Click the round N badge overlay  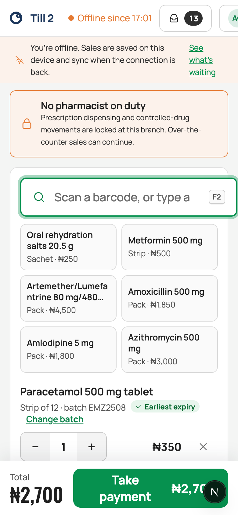(215, 492)
